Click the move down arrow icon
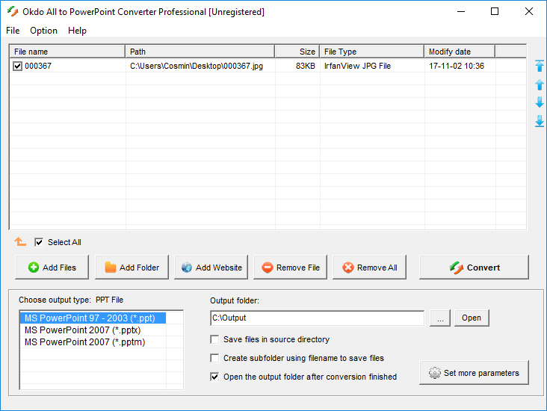 coord(540,102)
